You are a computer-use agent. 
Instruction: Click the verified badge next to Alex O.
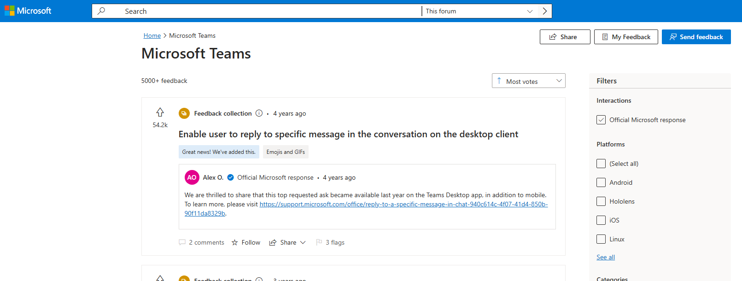coord(231,177)
